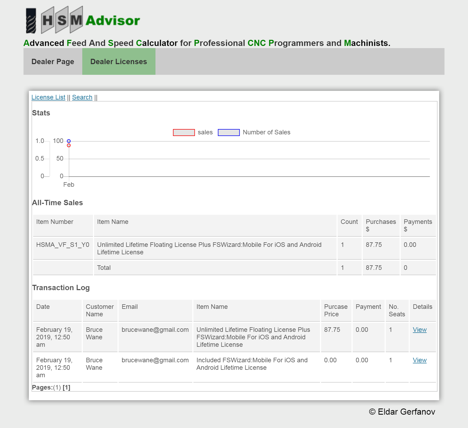Open the License List link
The width and height of the screenshot is (468, 428).
click(x=48, y=97)
